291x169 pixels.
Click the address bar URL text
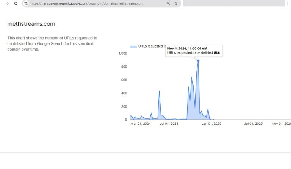[87, 3]
